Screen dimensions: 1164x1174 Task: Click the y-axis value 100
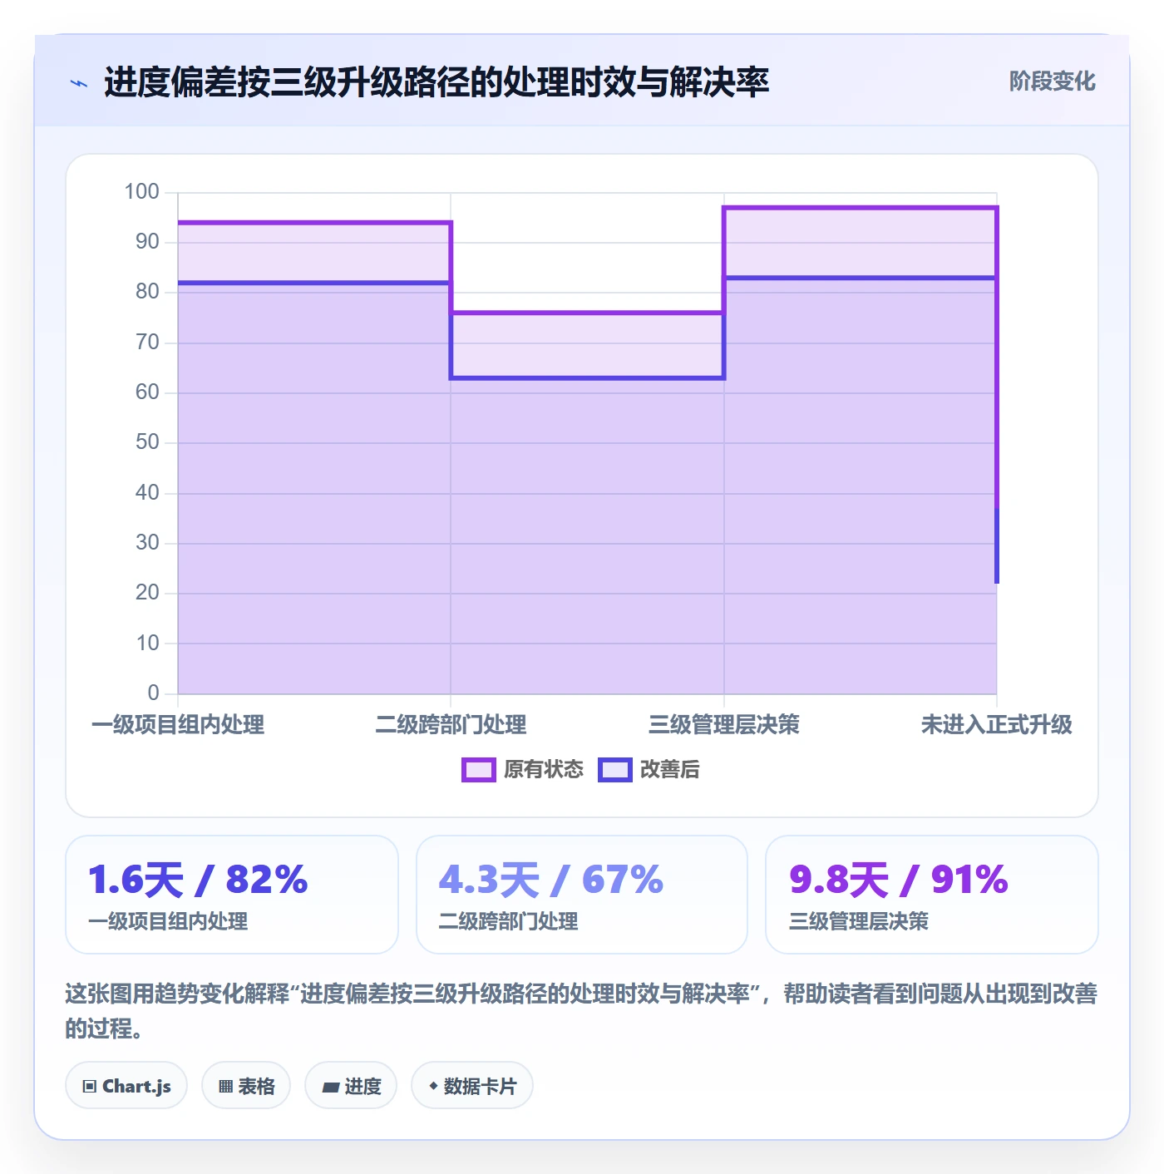(141, 192)
